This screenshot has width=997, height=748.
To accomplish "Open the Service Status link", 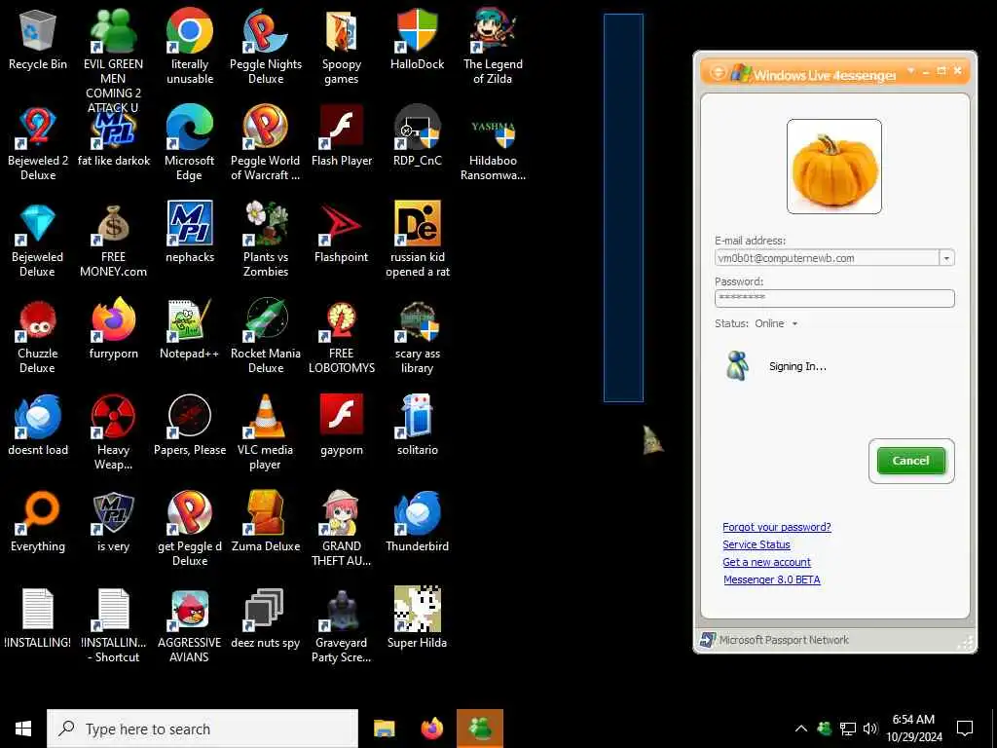I will pos(756,544).
